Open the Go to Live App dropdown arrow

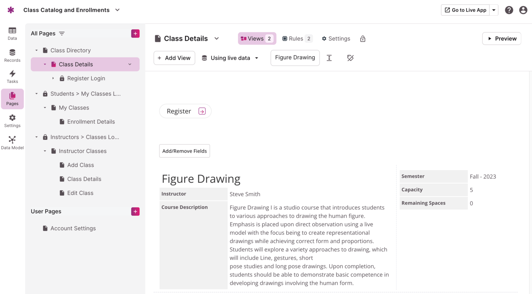[494, 10]
